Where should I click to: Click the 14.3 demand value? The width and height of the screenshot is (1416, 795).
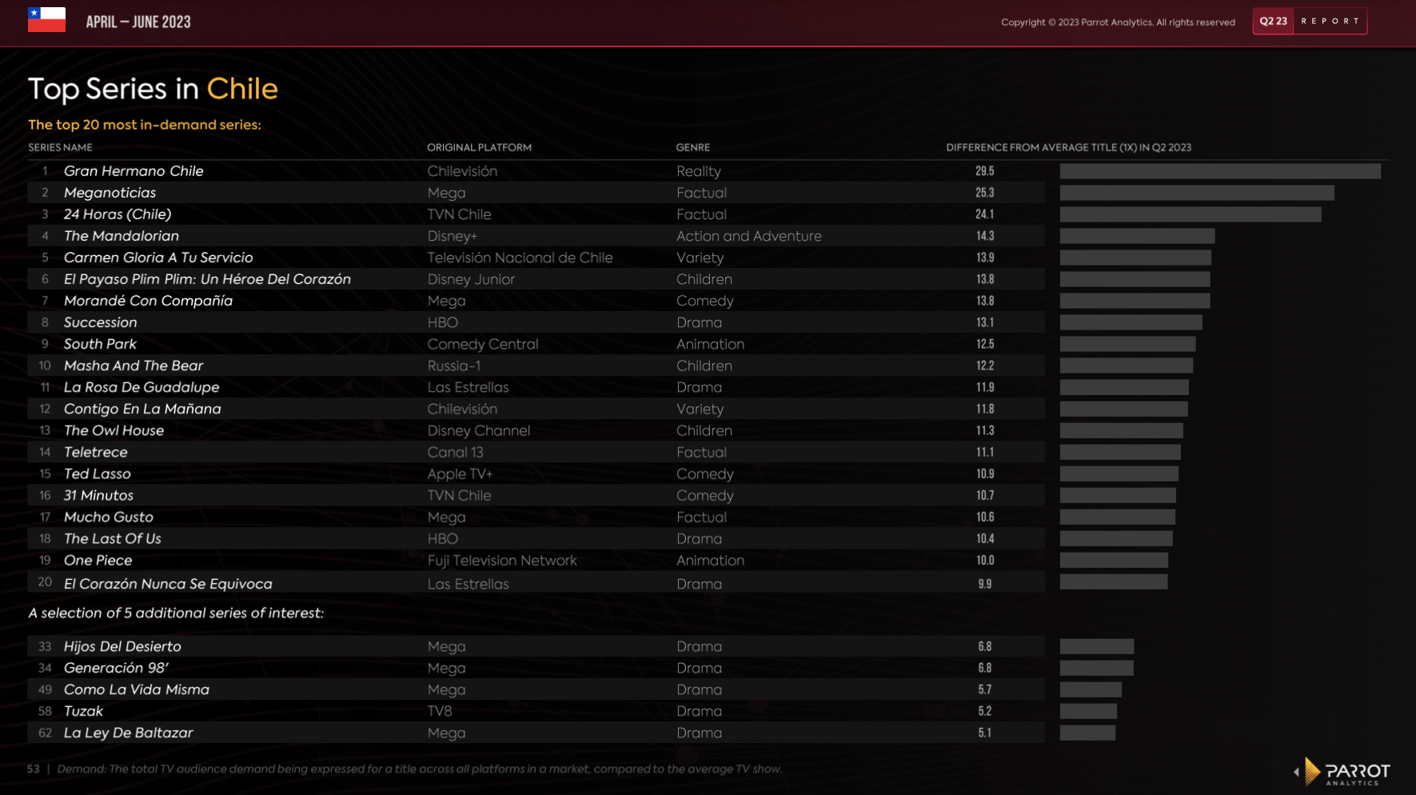[984, 236]
